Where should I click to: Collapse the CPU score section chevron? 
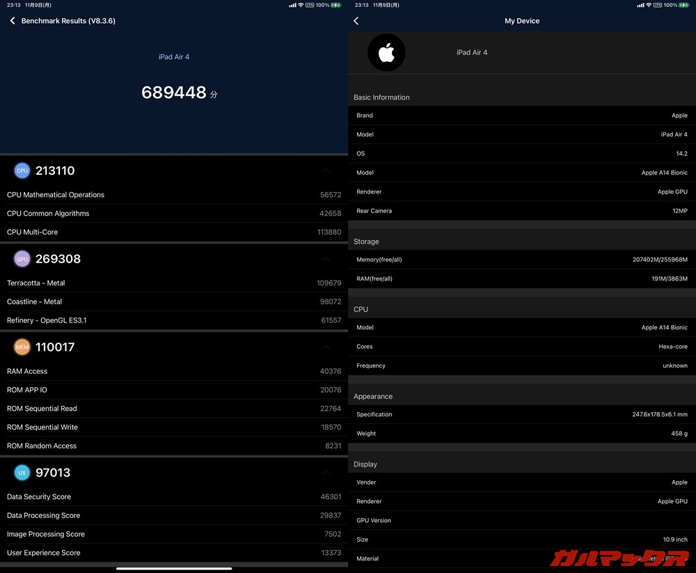point(326,170)
